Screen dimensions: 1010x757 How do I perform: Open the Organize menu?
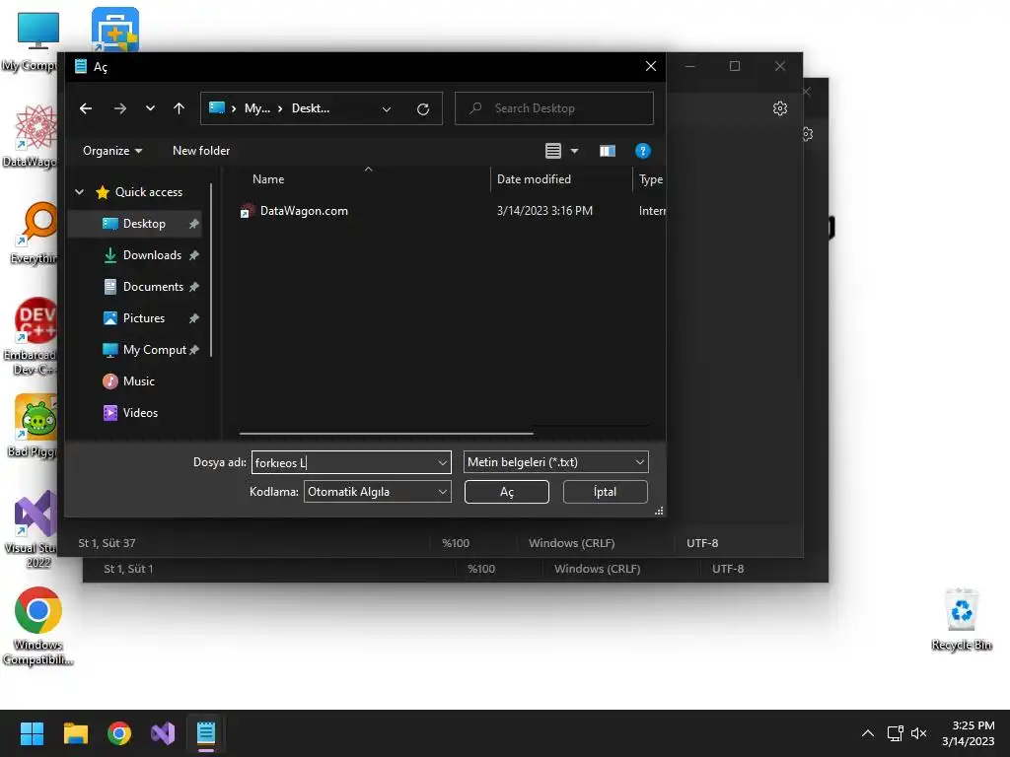click(x=112, y=151)
